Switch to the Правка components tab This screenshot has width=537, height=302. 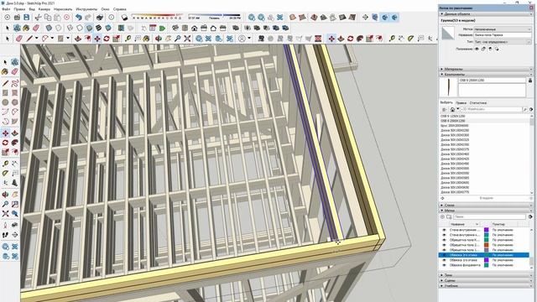[x=461, y=102]
